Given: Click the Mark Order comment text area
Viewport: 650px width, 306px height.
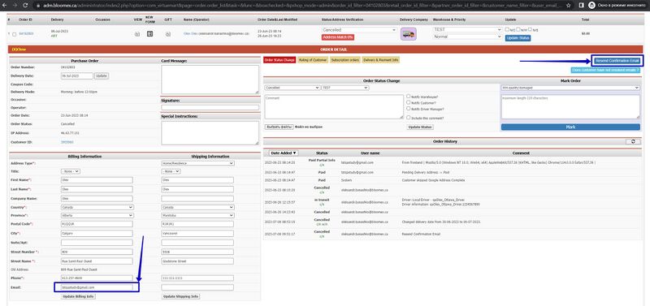Looking at the screenshot, I should tap(570, 107).
